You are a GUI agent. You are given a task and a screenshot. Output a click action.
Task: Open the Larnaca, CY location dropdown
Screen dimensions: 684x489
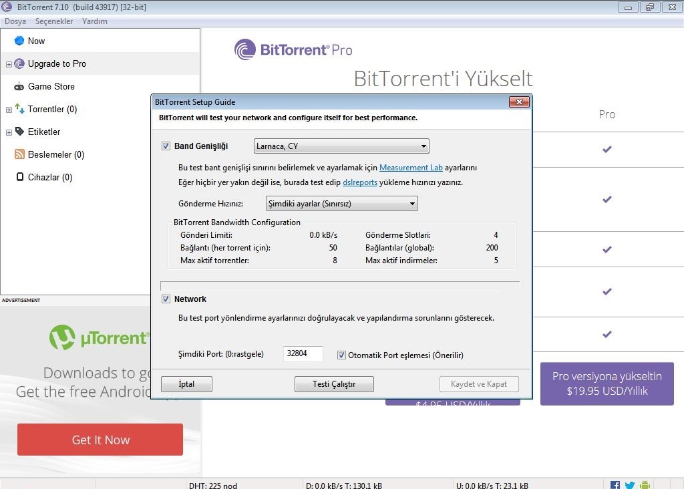coord(341,146)
